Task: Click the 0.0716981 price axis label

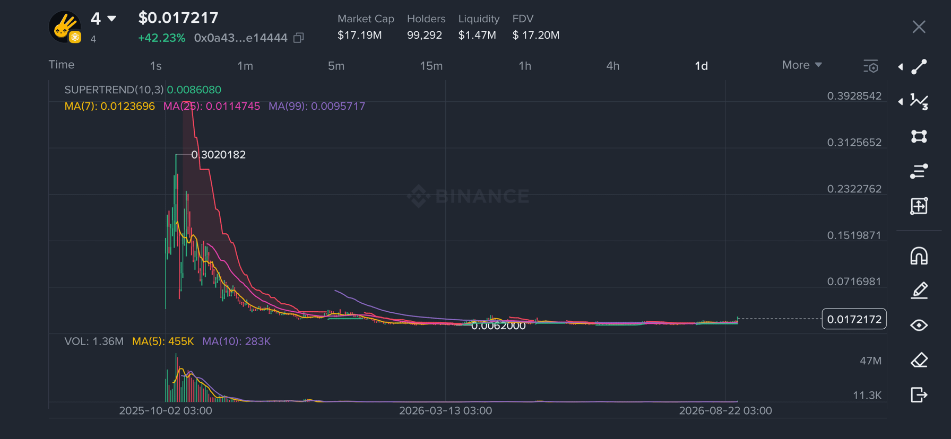Action: 854,282
